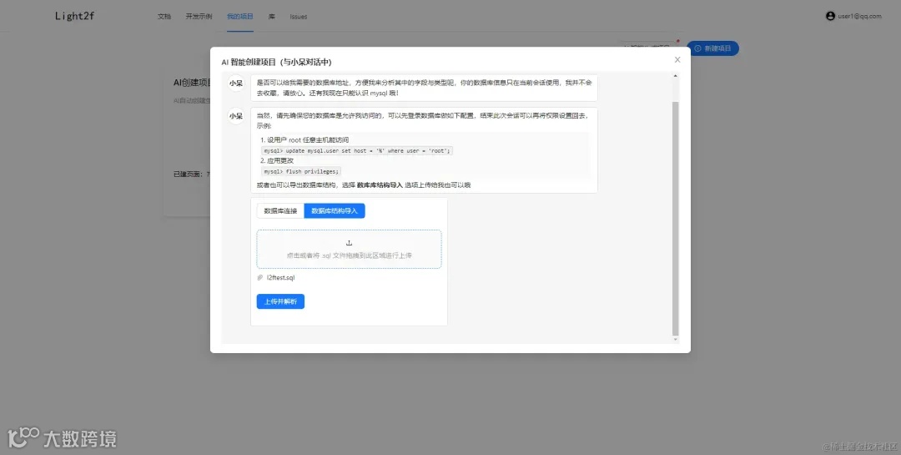Viewport: 901px width, 455px height.
Task: Click the flush privileges code snippet
Action: (x=301, y=171)
